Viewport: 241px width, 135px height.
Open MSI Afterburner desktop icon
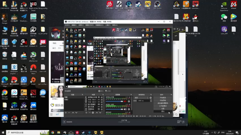33,57
